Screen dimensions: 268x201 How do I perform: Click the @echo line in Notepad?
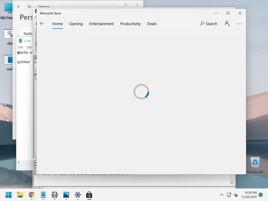click(x=25, y=52)
